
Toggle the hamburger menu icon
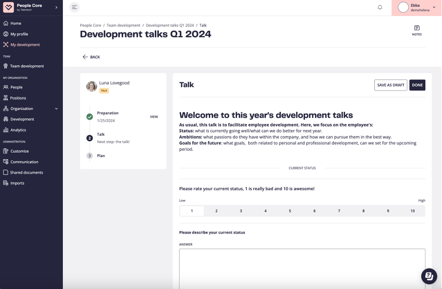click(74, 7)
